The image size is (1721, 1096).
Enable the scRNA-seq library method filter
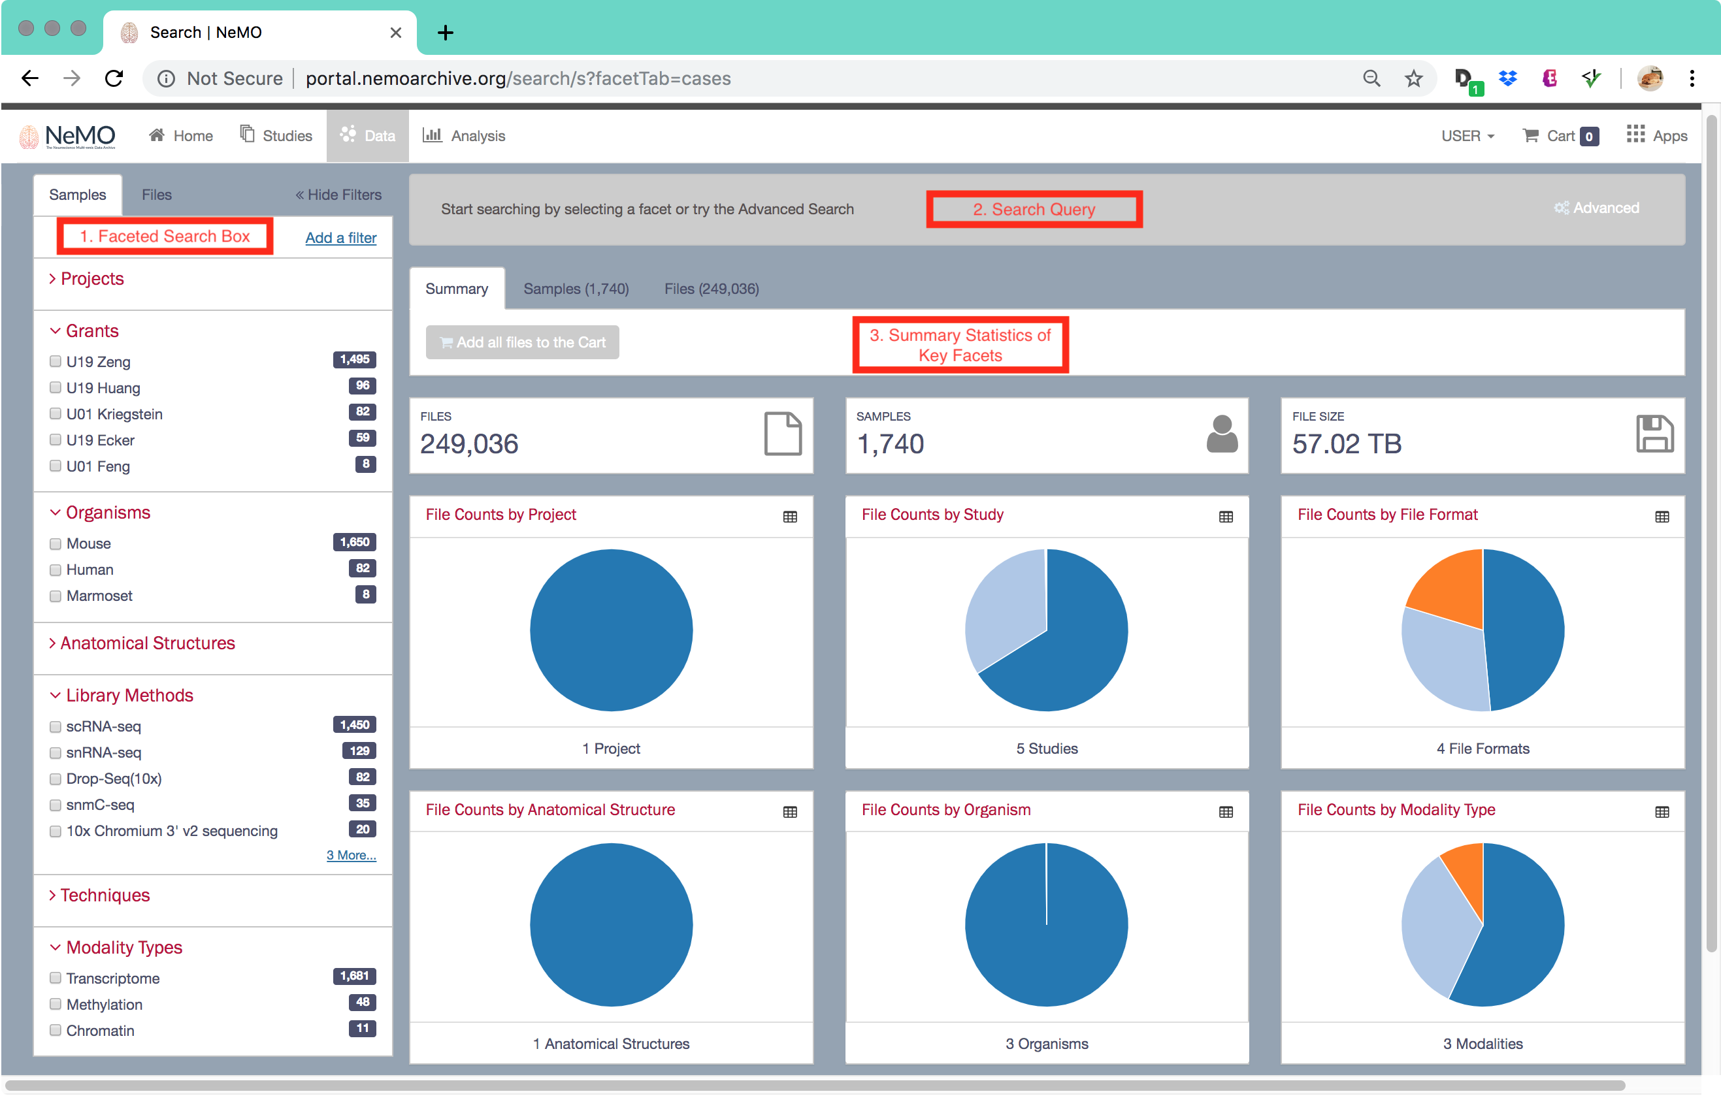click(55, 726)
